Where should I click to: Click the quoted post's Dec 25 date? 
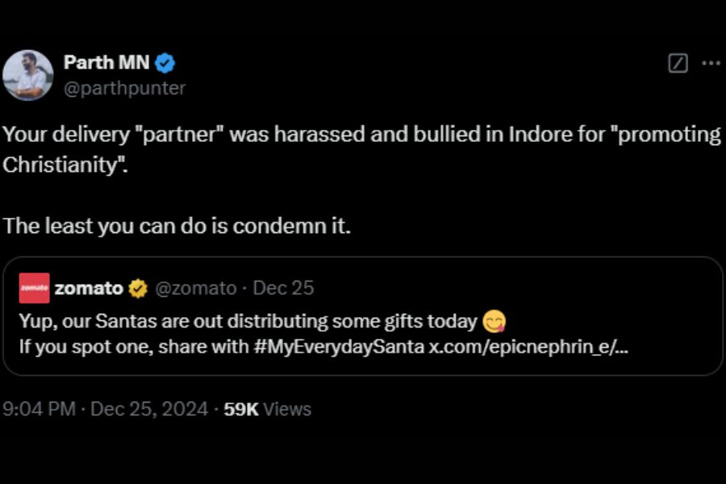pos(283,288)
